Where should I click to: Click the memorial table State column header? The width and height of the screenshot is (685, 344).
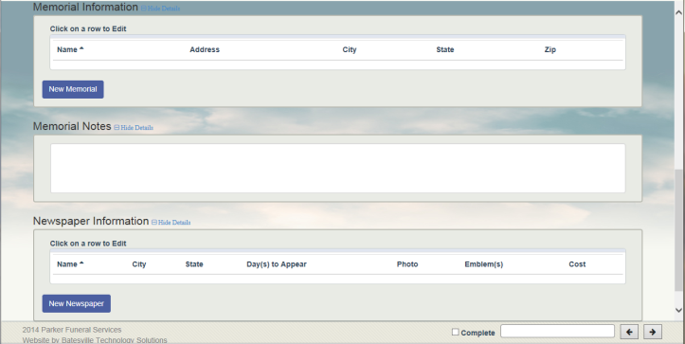444,50
